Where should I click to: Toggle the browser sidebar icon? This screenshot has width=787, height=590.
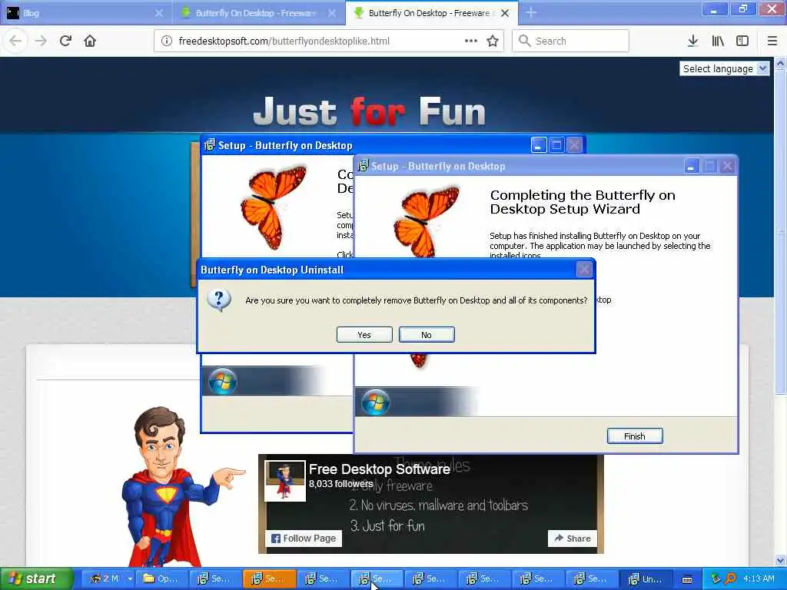tap(742, 41)
